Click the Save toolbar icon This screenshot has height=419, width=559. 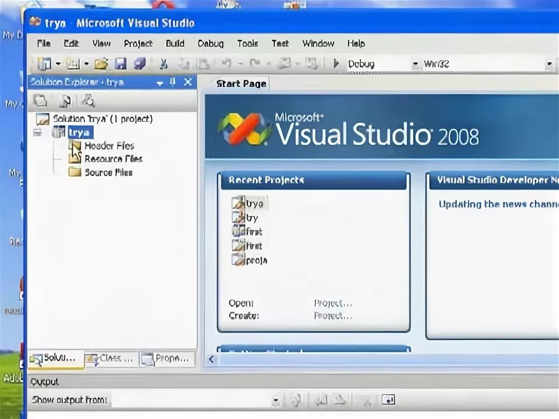(121, 64)
